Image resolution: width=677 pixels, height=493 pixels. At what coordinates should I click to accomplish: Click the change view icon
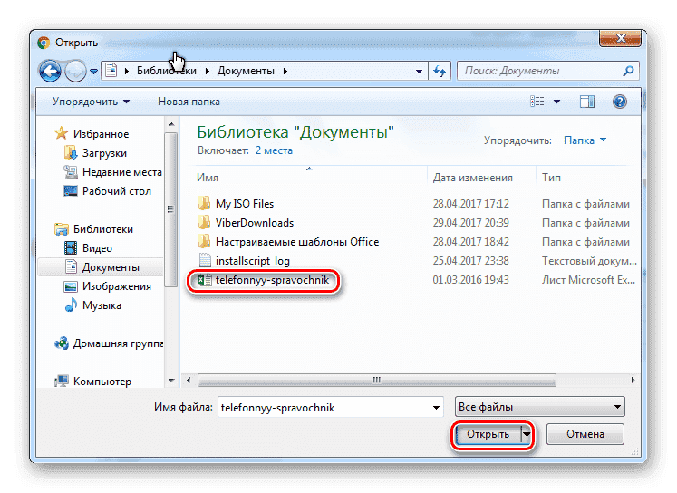tap(537, 101)
